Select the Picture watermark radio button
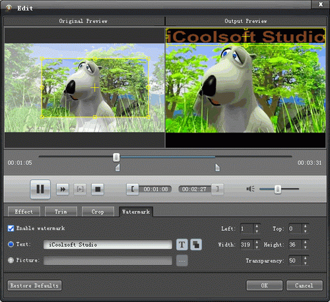 pyautogui.click(x=11, y=260)
